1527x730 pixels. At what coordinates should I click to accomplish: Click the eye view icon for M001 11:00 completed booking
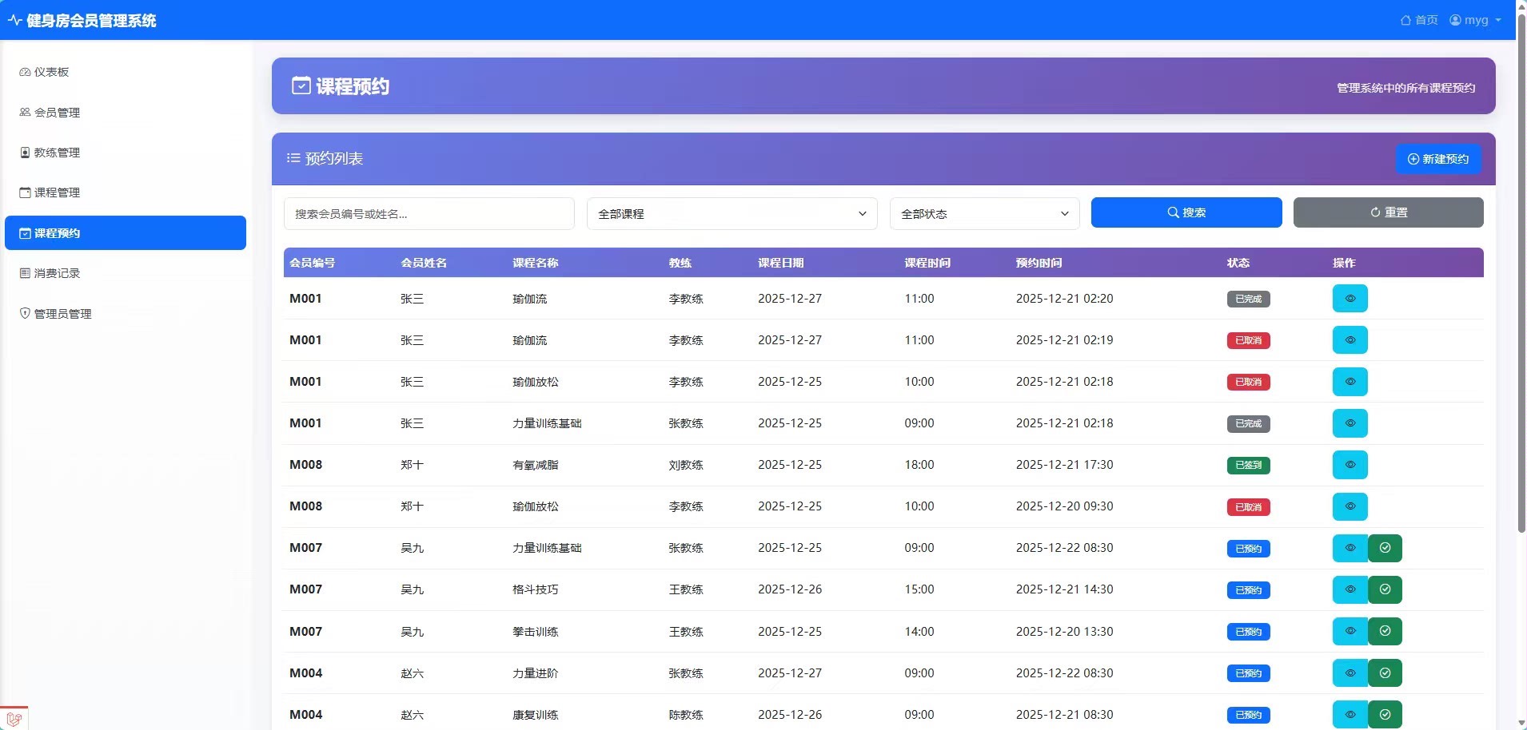[x=1350, y=299]
